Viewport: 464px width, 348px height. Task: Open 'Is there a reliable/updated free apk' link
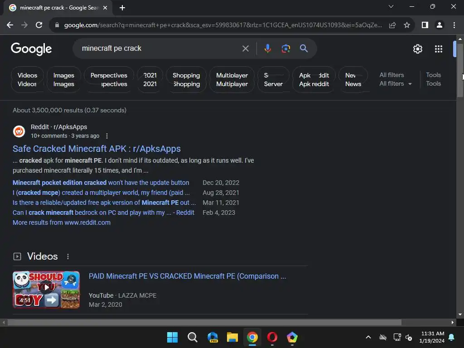[104, 203]
